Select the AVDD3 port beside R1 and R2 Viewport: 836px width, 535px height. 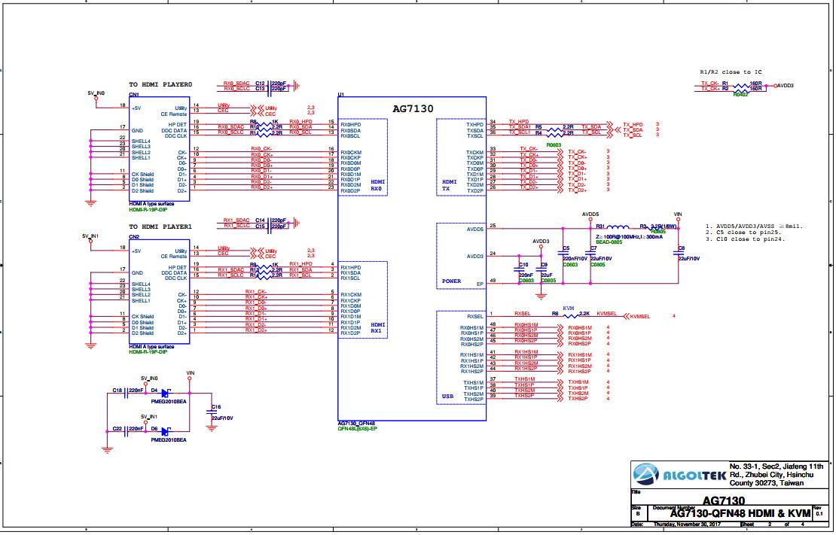(x=783, y=86)
